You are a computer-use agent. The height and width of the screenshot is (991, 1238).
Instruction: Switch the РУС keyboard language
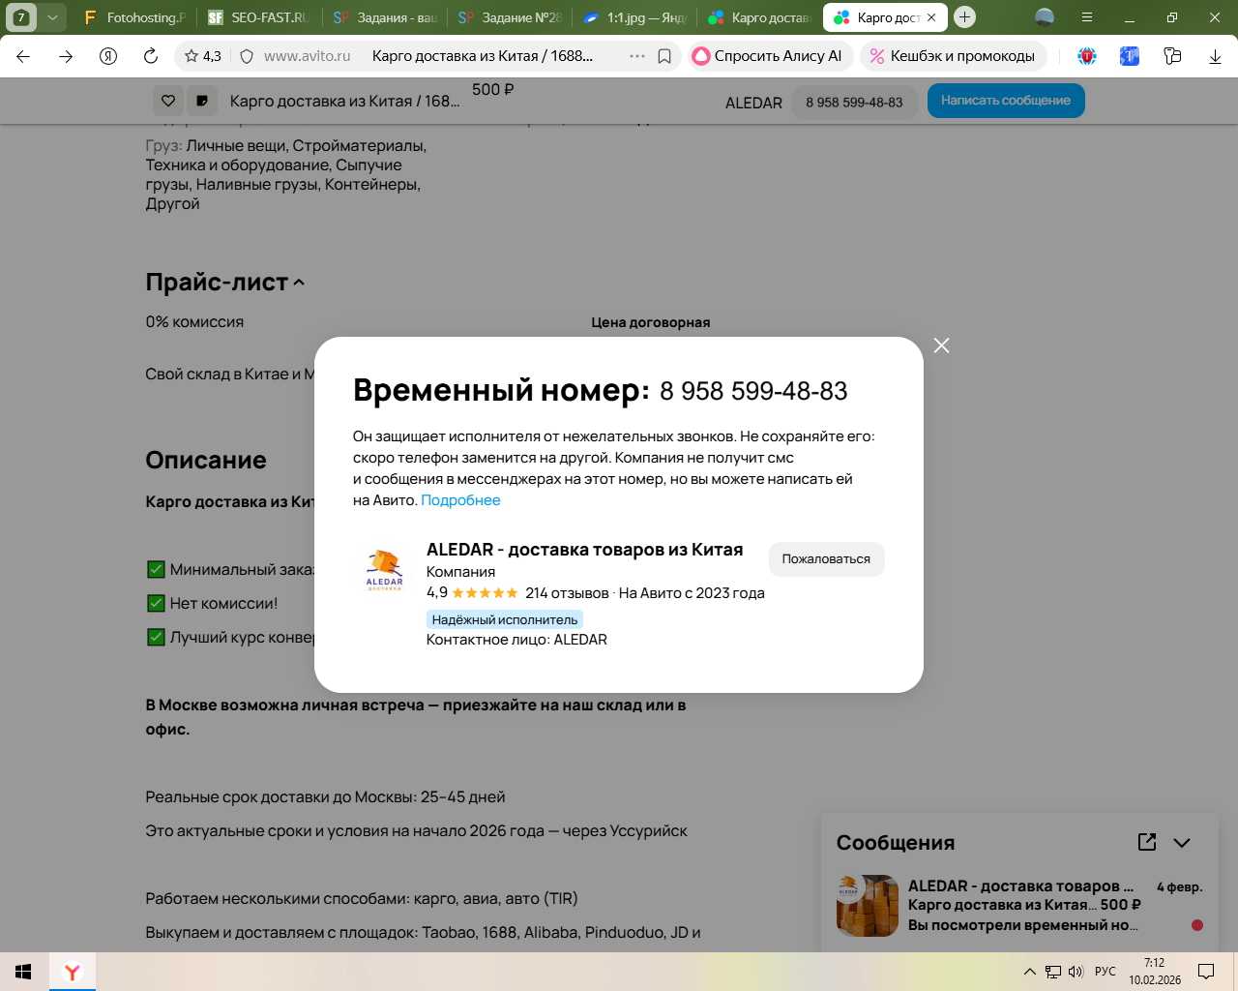[1105, 972]
